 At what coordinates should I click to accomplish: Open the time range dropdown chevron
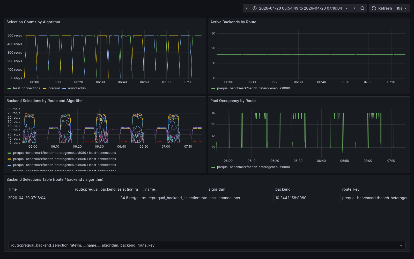pyautogui.click(x=347, y=8)
